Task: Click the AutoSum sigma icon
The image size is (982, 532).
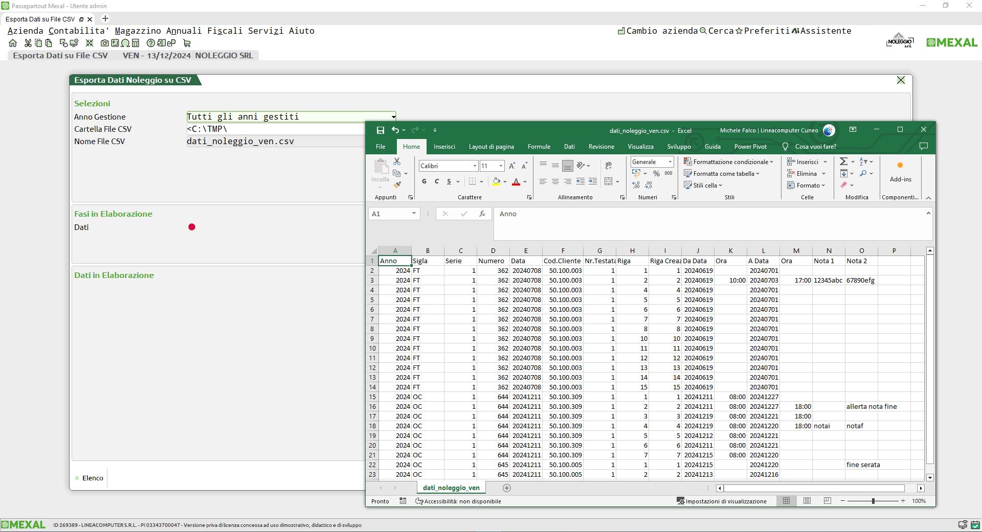Action: pos(844,161)
